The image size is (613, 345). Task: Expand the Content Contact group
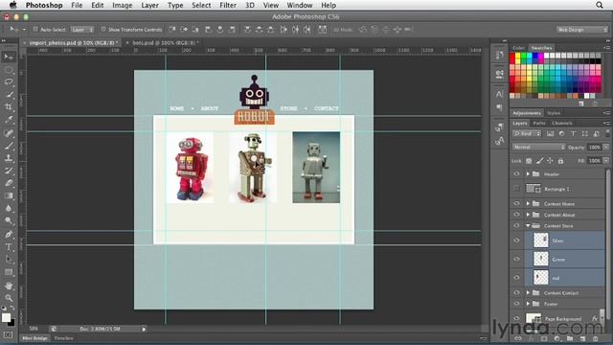coord(528,292)
